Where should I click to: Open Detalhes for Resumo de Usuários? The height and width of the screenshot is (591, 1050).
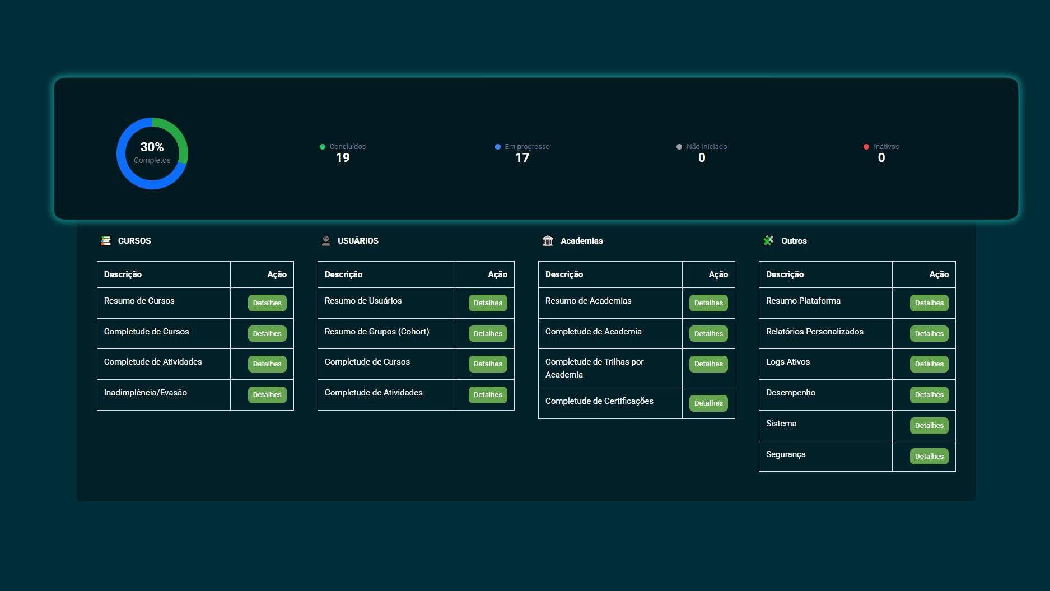coord(488,303)
